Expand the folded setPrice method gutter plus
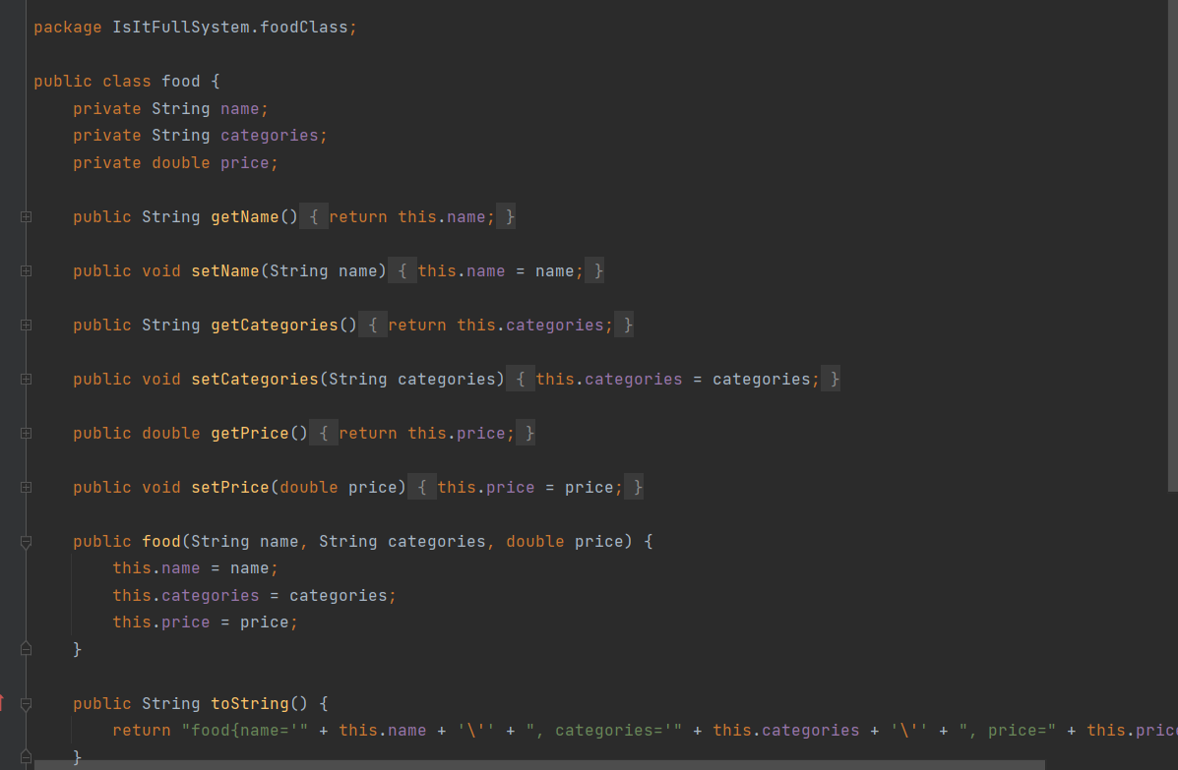The height and width of the screenshot is (770, 1178). pyautogui.click(x=26, y=487)
